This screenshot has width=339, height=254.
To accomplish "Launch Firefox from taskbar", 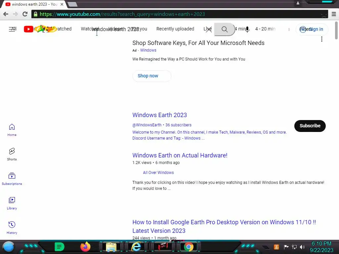I will click(85, 247).
